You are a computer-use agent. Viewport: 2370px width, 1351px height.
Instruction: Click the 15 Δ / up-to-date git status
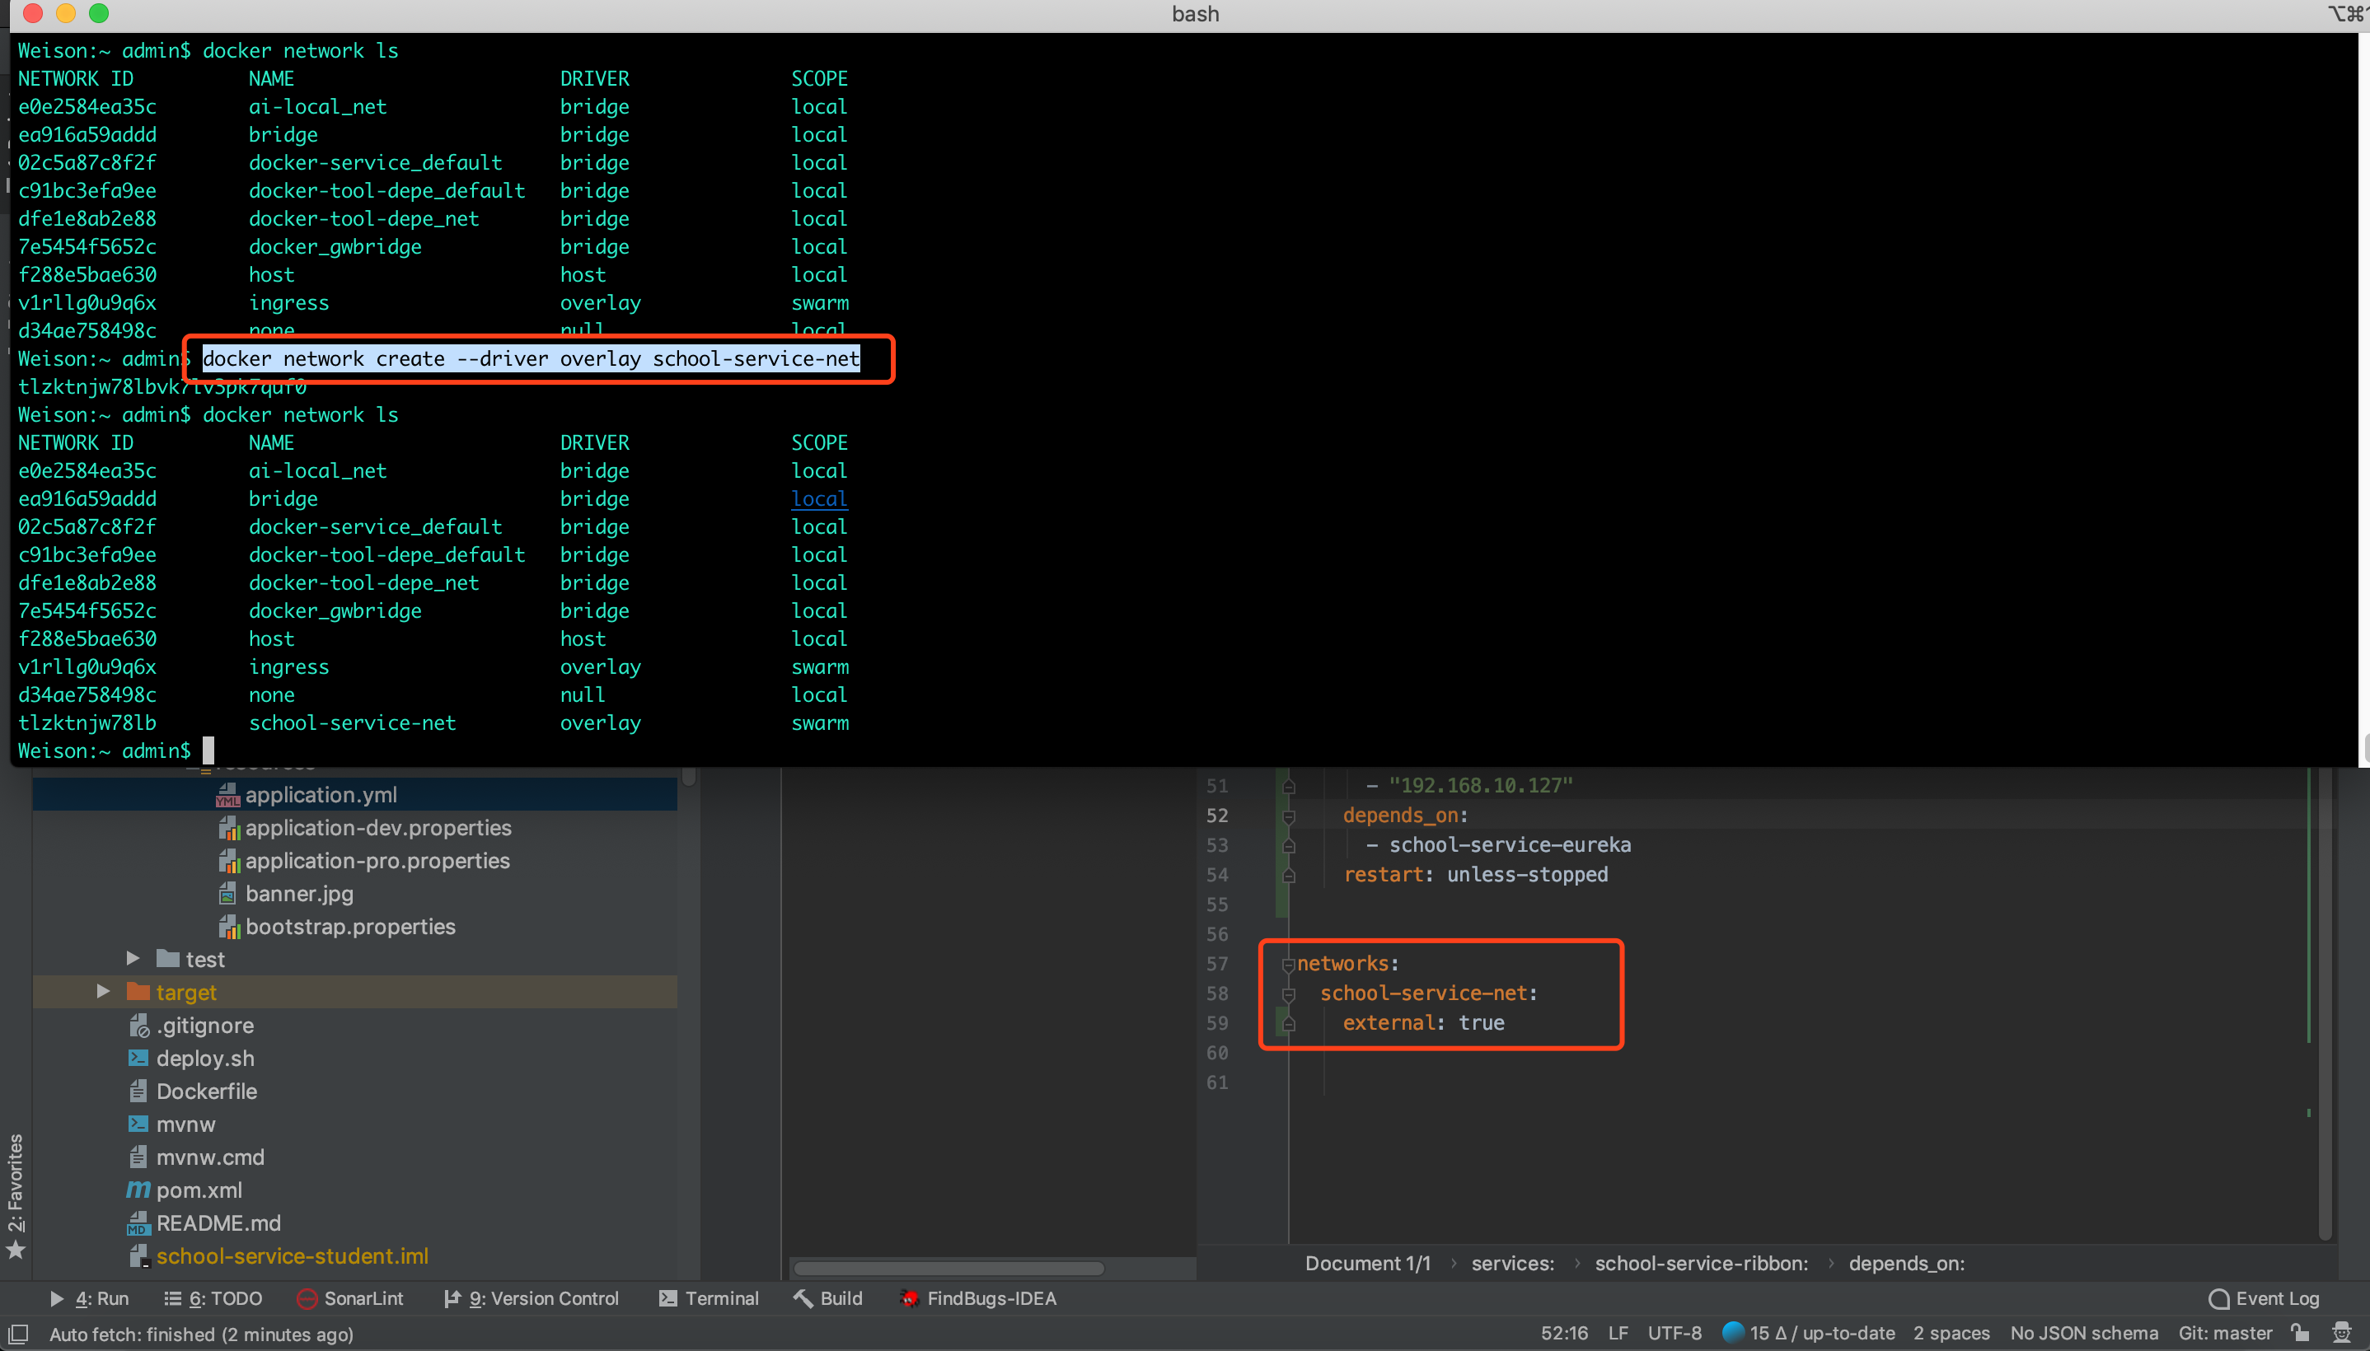pos(1823,1334)
